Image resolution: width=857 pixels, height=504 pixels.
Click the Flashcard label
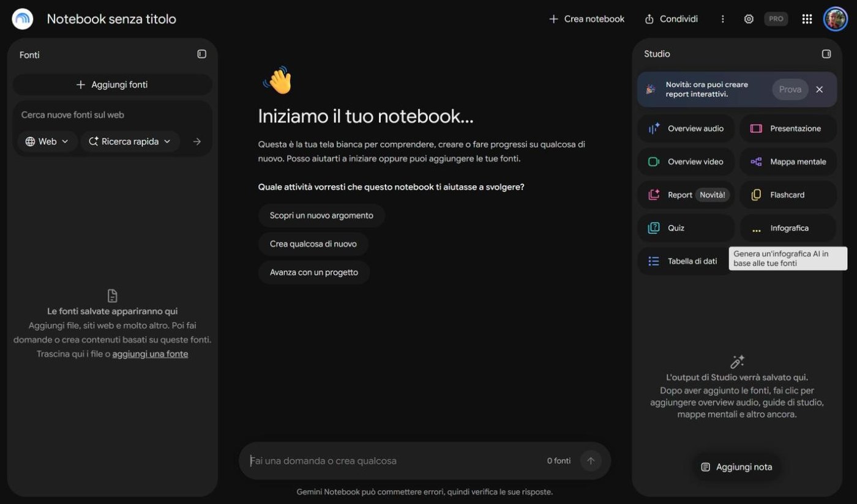pos(787,195)
